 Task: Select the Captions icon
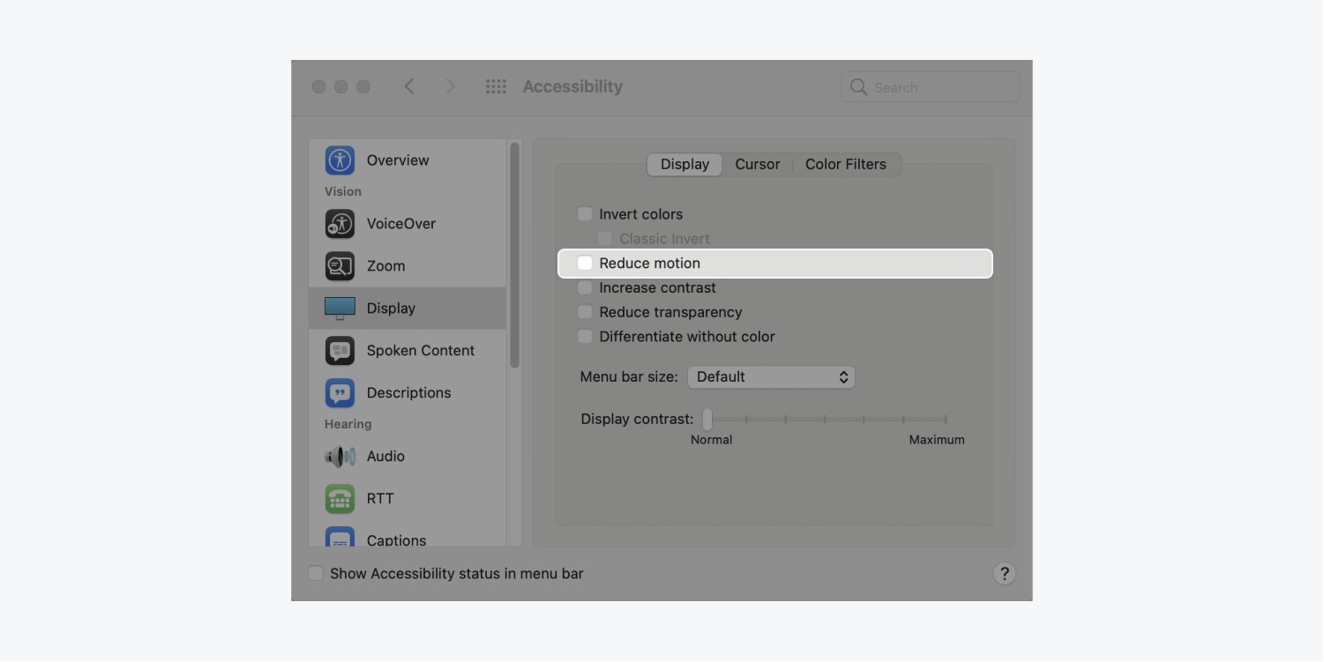(x=340, y=538)
